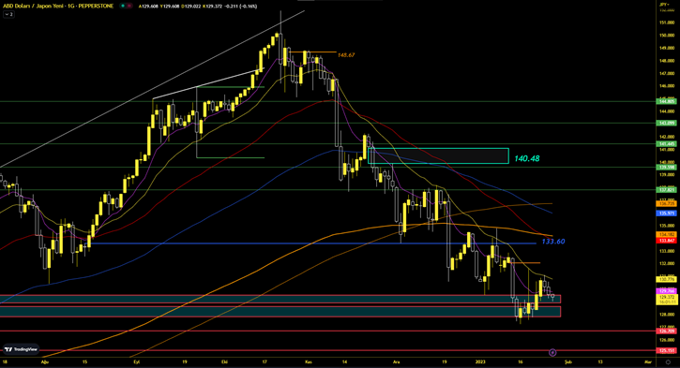This screenshot has width=680, height=368.
Task: Select the orange 148.67 level label
Action: (x=346, y=55)
